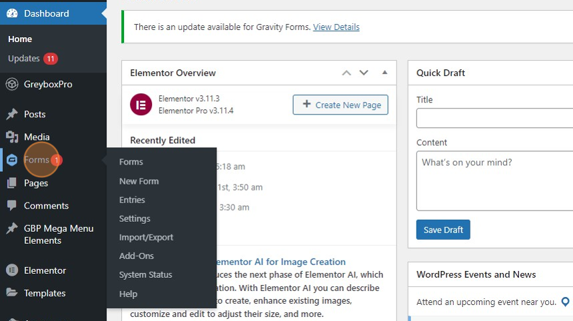Select New Form from submenu
573x321 pixels.
point(139,181)
